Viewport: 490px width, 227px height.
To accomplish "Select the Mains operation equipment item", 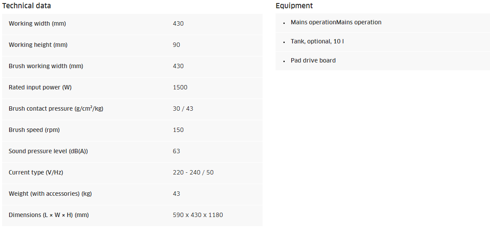I will (336, 22).
